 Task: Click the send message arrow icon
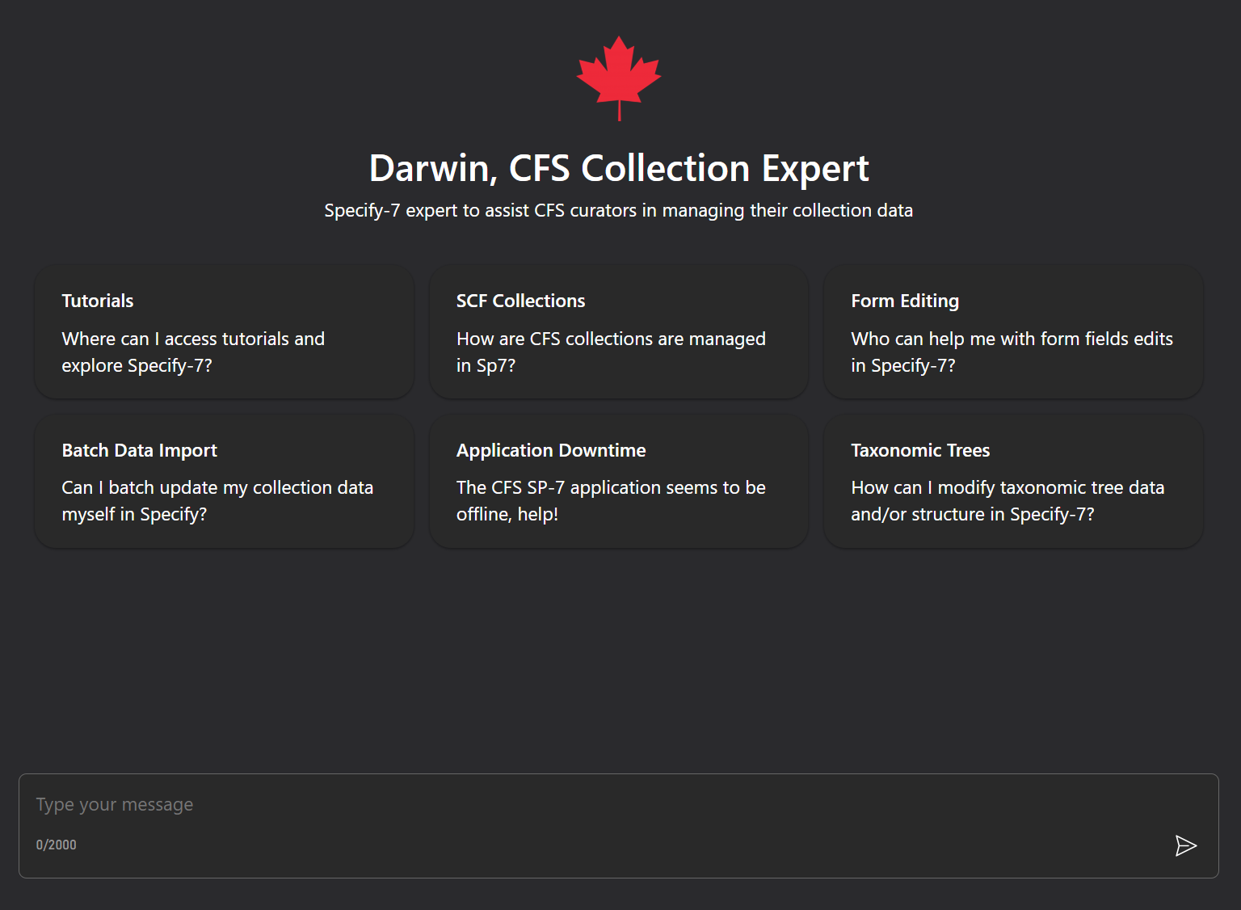pyautogui.click(x=1185, y=845)
